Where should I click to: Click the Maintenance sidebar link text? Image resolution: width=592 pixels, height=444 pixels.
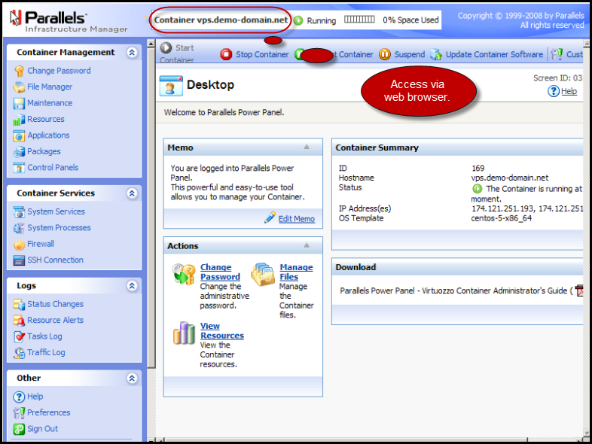coord(50,103)
